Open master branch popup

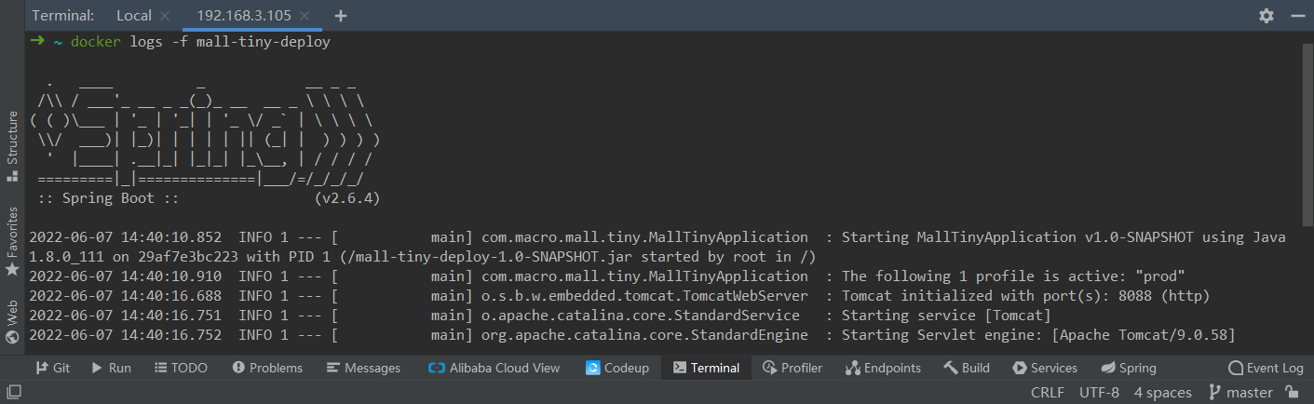pos(1240,393)
